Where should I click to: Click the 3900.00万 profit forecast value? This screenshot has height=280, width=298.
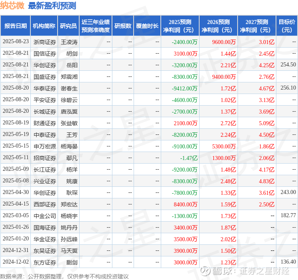(185, 251)
